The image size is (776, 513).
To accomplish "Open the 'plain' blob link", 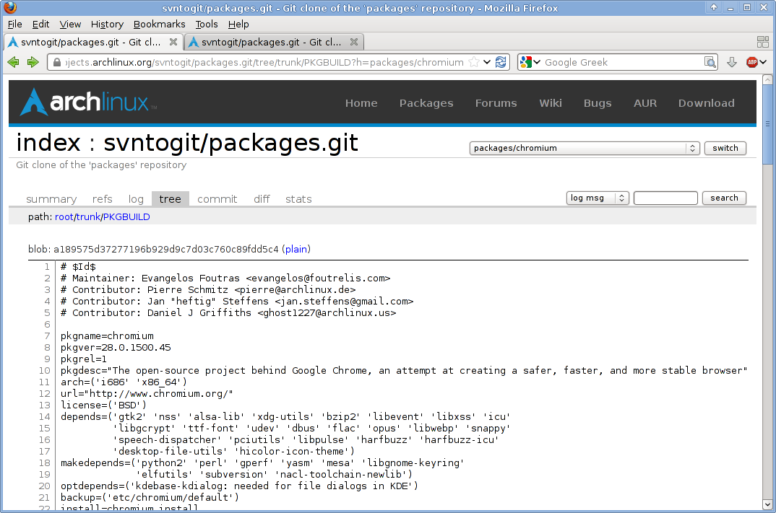I will pyautogui.click(x=296, y=250).
